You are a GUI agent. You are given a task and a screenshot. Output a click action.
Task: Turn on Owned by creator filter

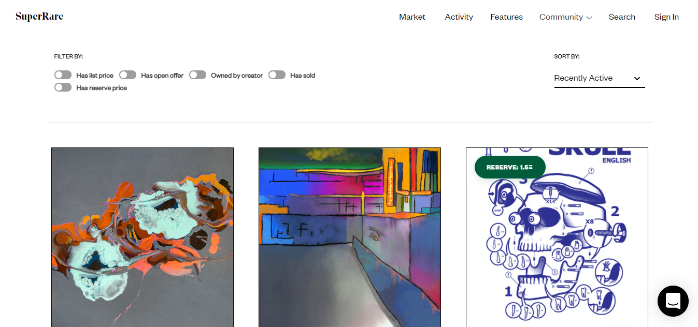click(198, 75)
